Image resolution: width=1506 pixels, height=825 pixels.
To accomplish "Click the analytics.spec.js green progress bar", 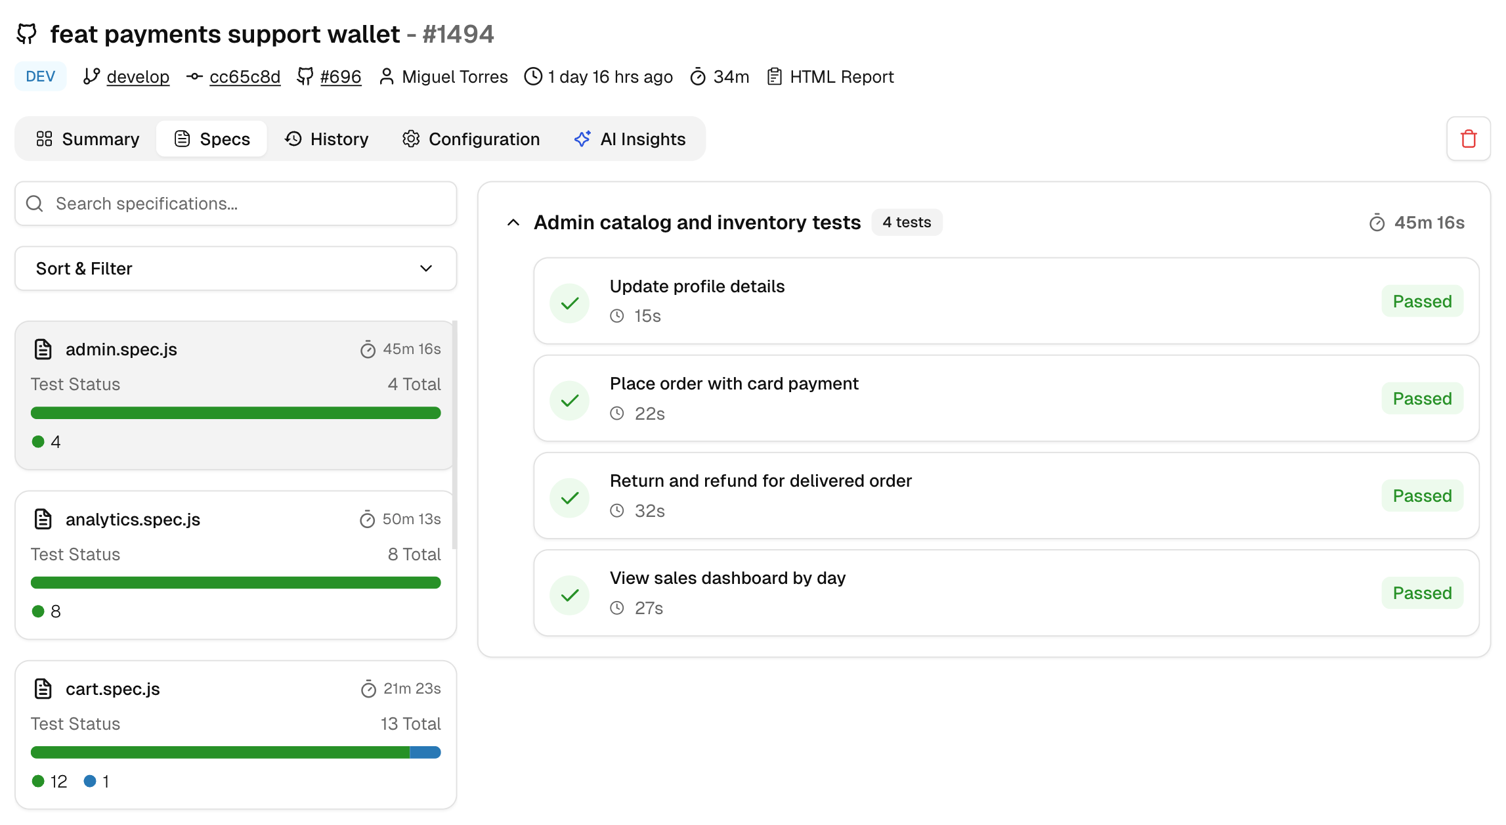I will [x=236, y=583].
